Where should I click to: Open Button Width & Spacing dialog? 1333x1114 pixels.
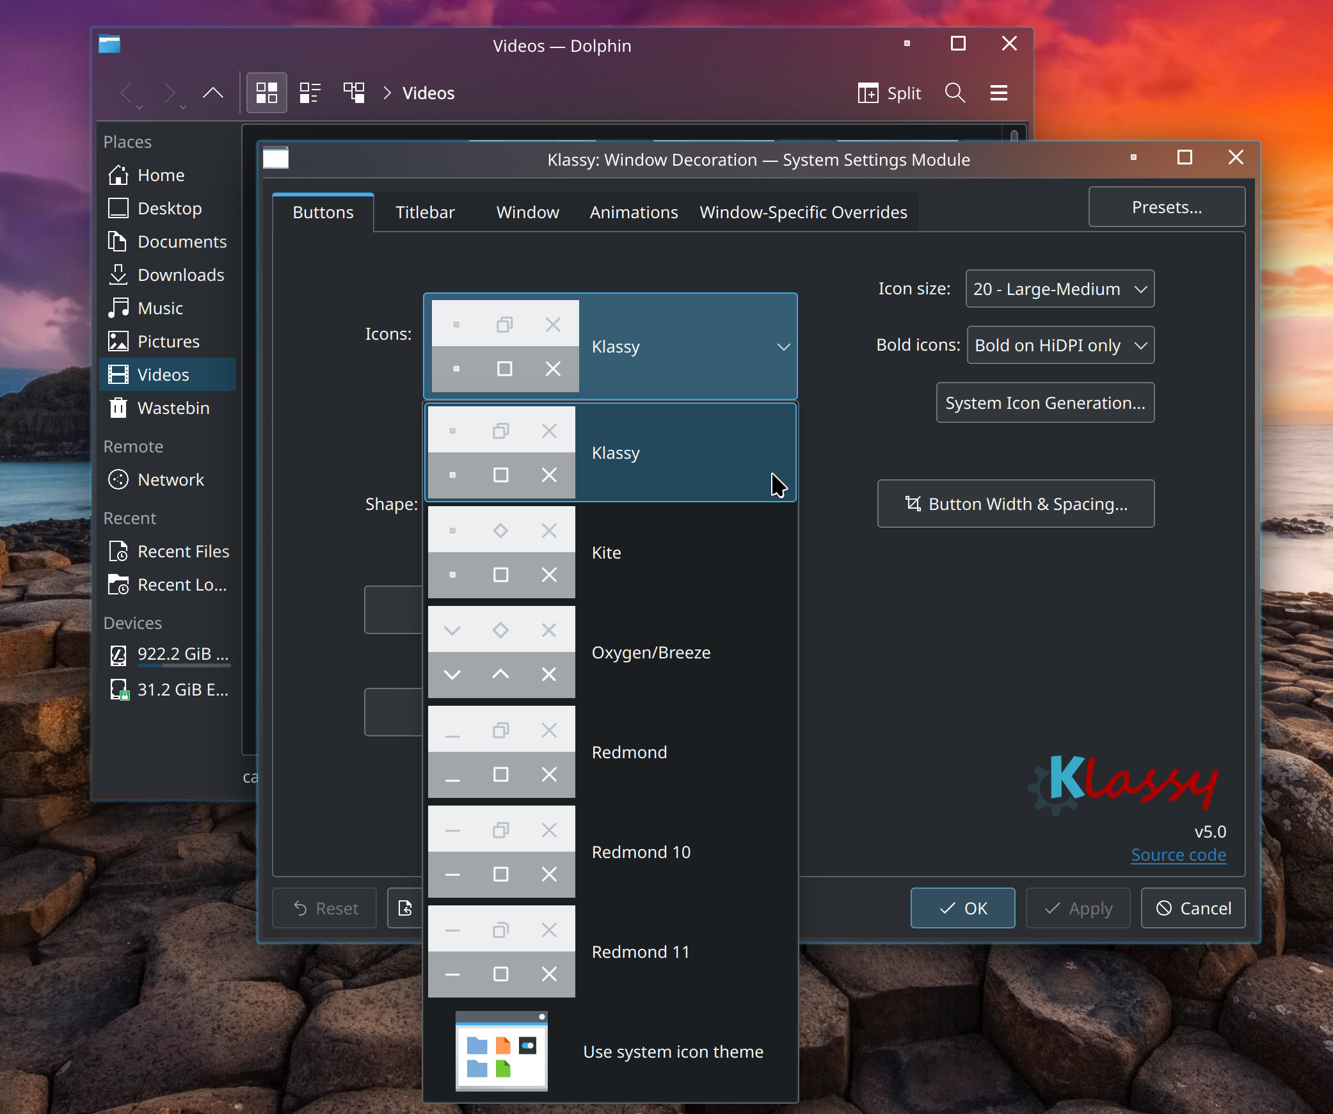[1016, 504]
